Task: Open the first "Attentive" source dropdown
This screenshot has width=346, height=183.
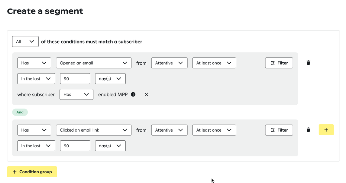Action: [x=169, y=63]
